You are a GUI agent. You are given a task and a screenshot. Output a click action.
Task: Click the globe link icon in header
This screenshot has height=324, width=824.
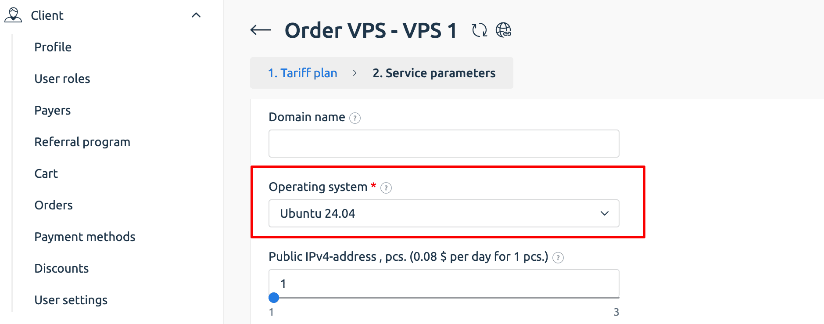tap(503, 30)
